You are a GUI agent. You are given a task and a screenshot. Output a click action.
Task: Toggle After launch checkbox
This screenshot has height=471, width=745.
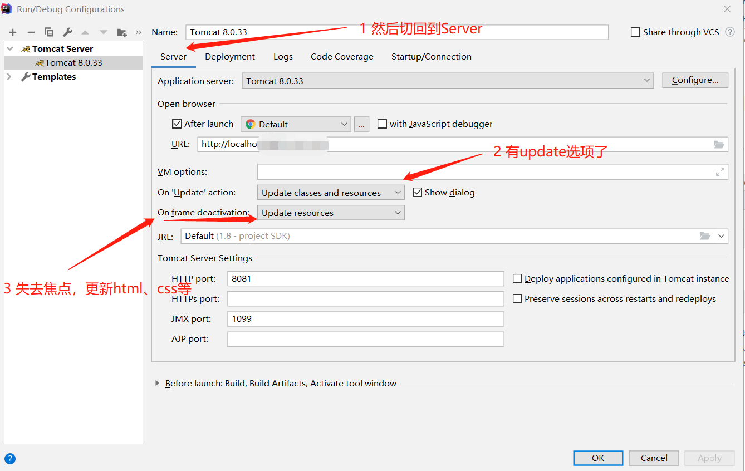(x=177, y=124)
